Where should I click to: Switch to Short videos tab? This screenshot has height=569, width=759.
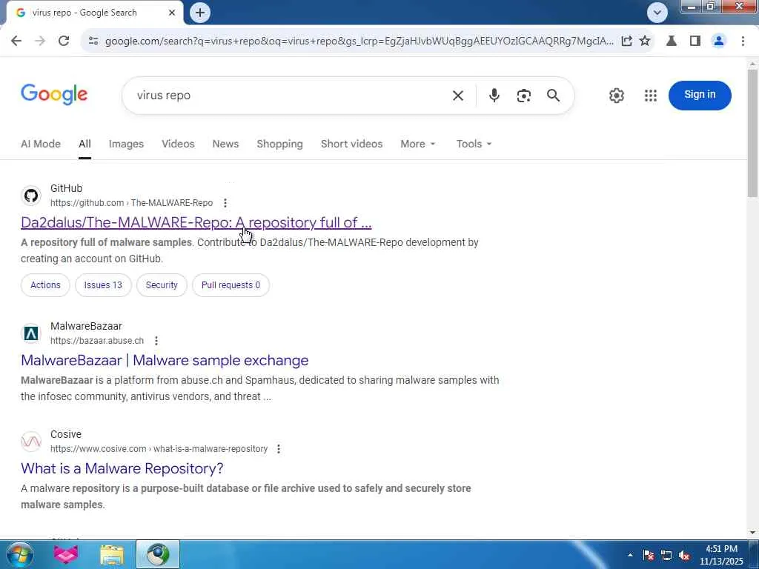pos(351,144)
